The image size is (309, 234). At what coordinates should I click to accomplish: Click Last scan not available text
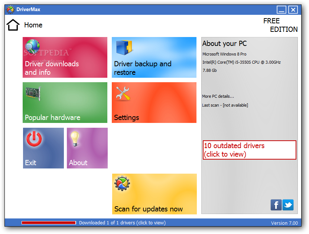(x=225, y=105)
